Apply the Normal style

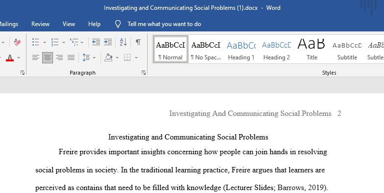coord(171,49)
